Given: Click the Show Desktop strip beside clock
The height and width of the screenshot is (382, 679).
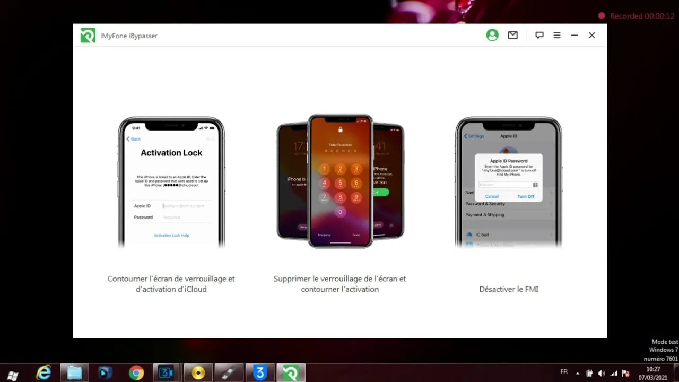Looking at the screenshot, I should click(675, 373).
